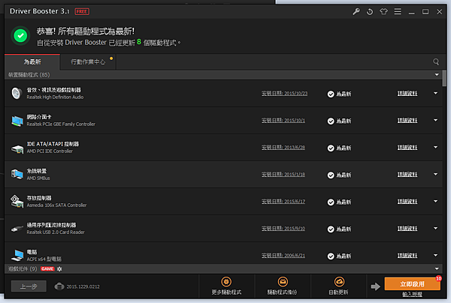Expand the Asmedia SATA Controller row arrow
Viewport: 451px width, 303px height.
pos(435,201)
